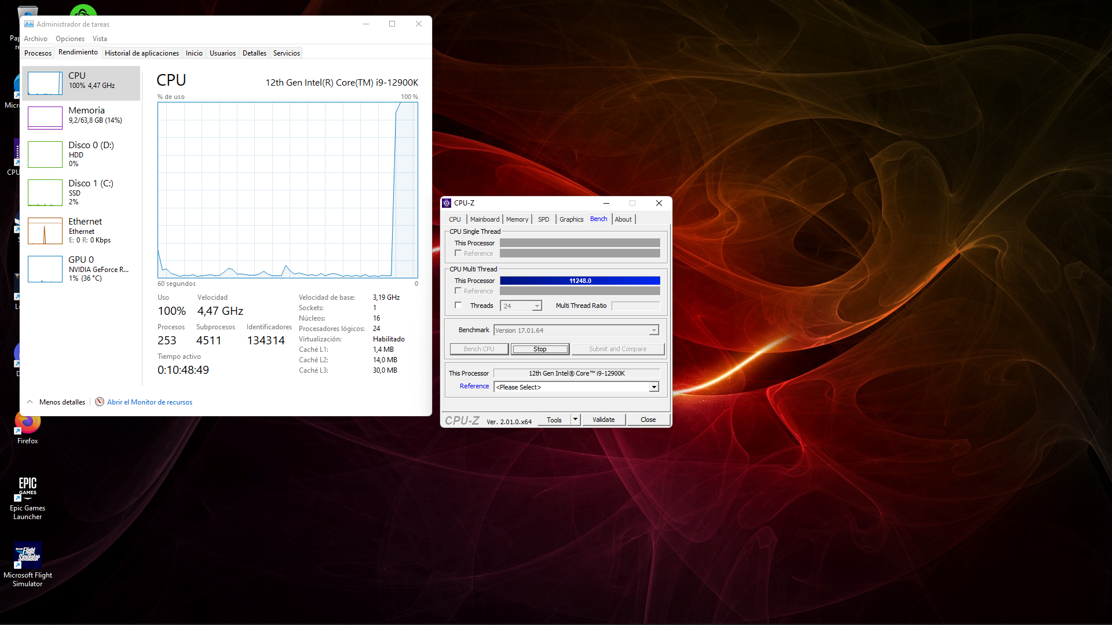This screenshot has height=625, width=1112.
Task: Tick the Threads checkbox in CPU-Z
Action: point(458,306)
